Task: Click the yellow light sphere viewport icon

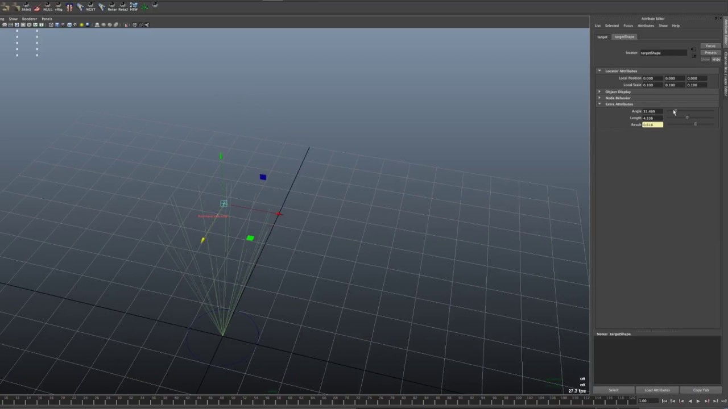Action: coord(81,25)
